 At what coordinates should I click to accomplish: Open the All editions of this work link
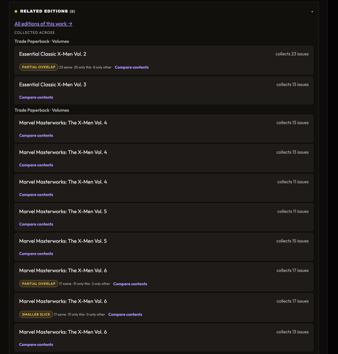[x=43, y=24]
